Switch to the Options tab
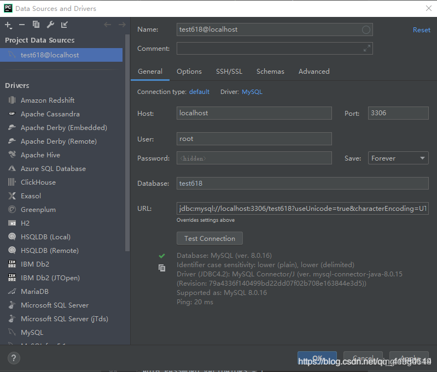Image resolution: width=437 pixels, height=372 pixels. coord(189,72)
